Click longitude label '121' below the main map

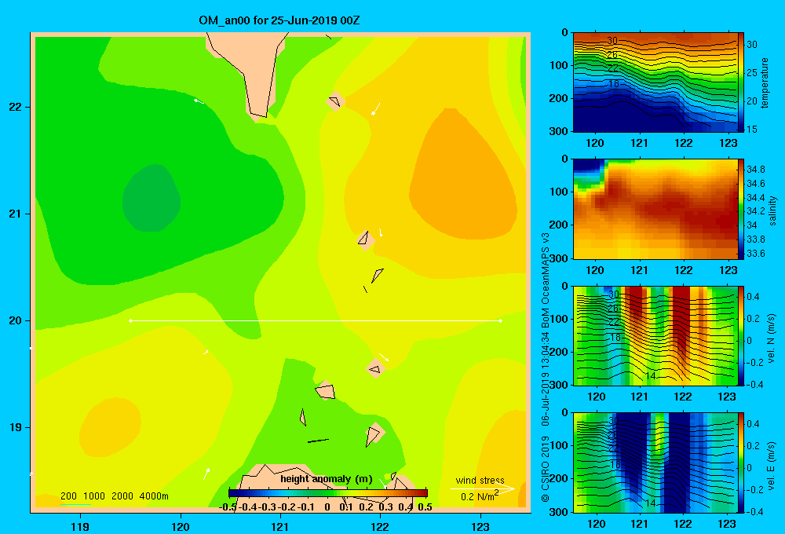coord(280,526)
